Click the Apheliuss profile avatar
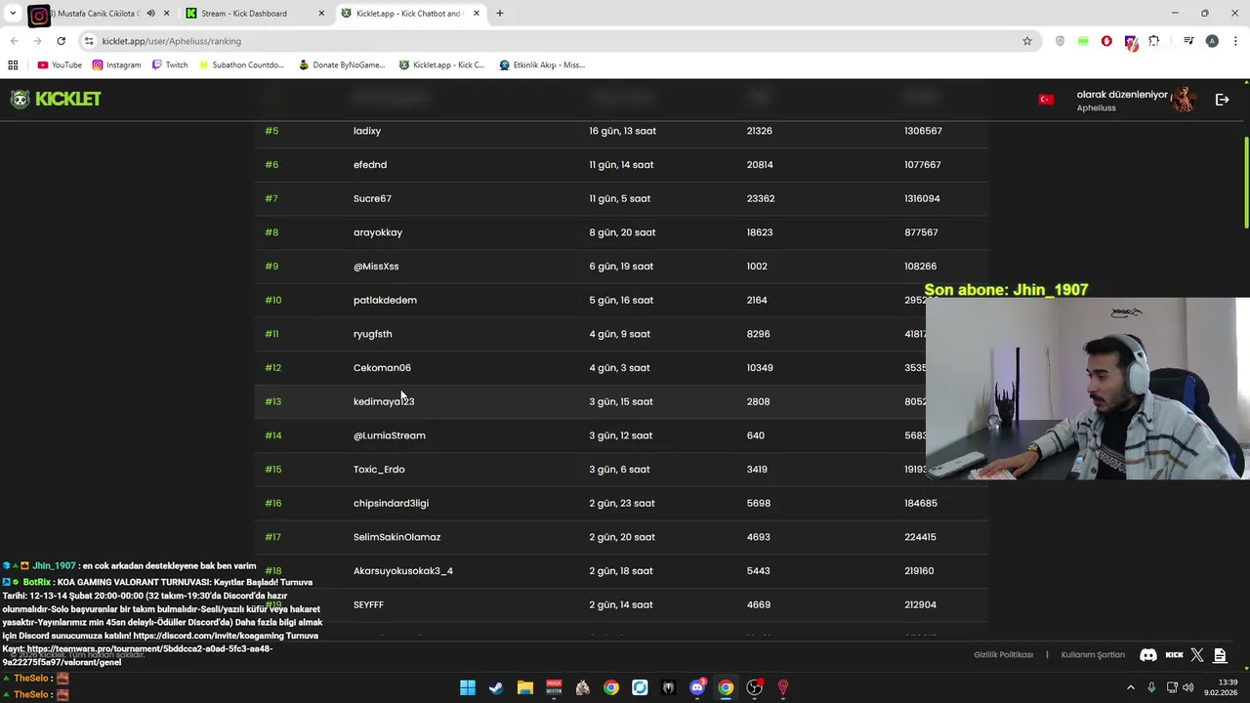The image size is (1250, 703). click(1183, 100)
